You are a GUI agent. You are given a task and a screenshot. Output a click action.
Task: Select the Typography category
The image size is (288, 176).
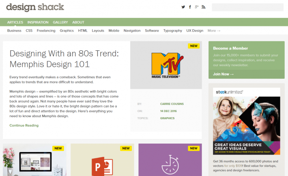tap(173, 30)
